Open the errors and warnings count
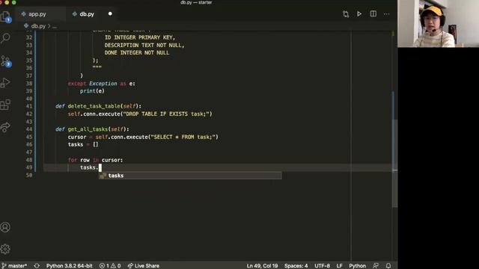The height and width of the screenshot is (269, 479). [x=110, y=266]
